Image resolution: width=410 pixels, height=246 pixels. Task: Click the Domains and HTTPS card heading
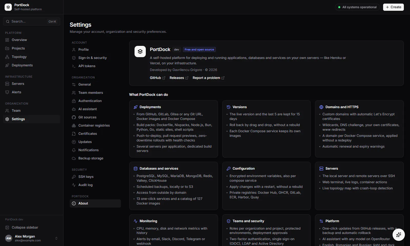point(342,107)
